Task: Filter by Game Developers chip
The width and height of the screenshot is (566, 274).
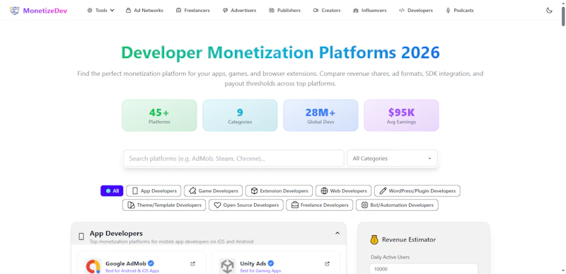Action: [x=214, y=191]
